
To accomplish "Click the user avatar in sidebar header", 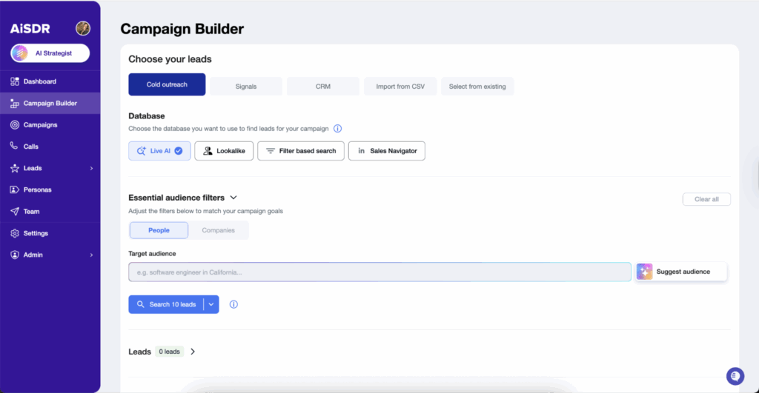I will (83, 28).
